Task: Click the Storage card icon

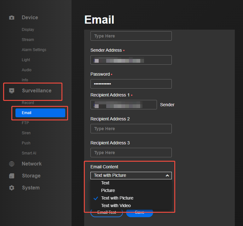Action: tap(12, 176)
